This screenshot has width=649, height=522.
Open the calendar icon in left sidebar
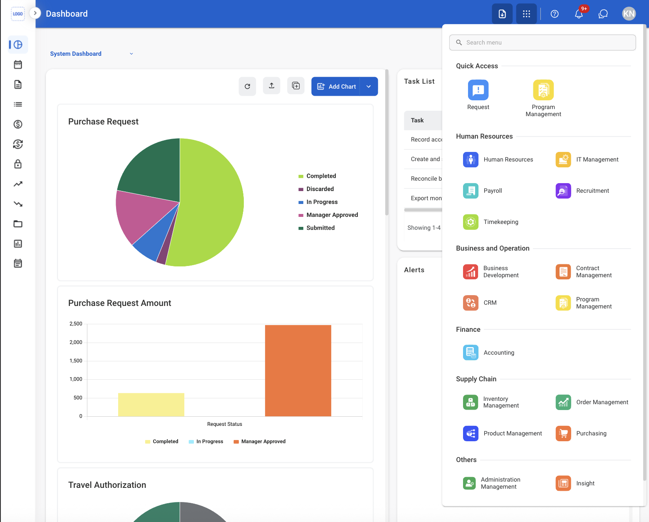point(18,65)
